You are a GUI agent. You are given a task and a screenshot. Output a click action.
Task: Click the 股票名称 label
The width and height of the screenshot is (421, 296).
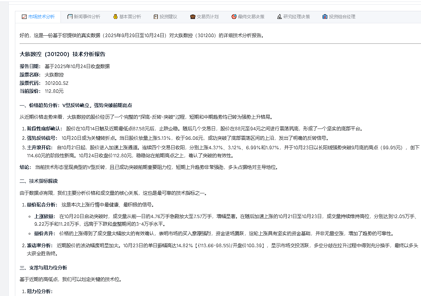tap(30, 75)
